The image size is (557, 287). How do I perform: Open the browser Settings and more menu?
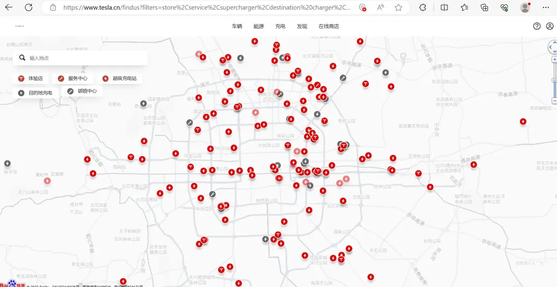click(x=546, y=7)
